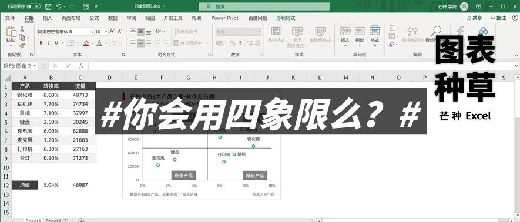520x222 pixels.
Task: Click the 批注 comments button
Action: pyautogui.click(x=499, y=18)
